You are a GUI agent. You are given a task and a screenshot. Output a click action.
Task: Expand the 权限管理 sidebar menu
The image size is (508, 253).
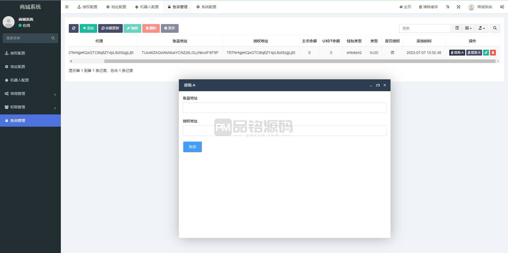tap(30, 107)
